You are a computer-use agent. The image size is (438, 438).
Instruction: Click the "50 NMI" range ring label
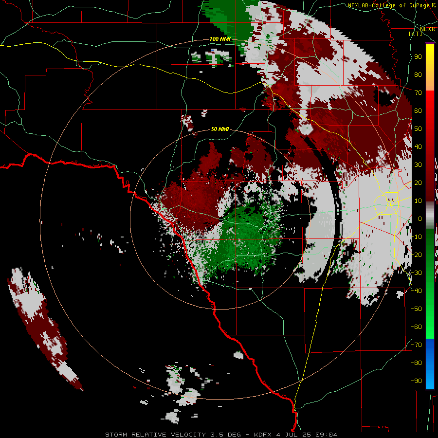tap(220, 129)
